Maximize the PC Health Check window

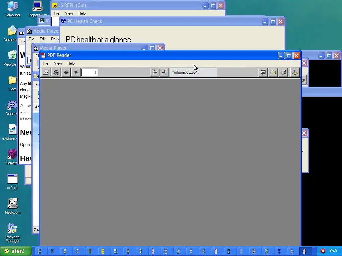pyautogui.click(x=273, y=22)
